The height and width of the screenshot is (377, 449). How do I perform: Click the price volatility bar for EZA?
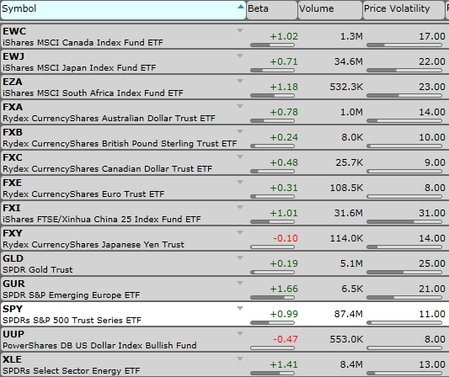(x=404, y=96)
